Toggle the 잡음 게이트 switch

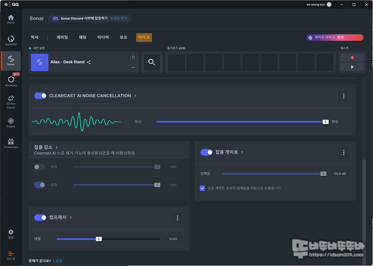(206, 152)
